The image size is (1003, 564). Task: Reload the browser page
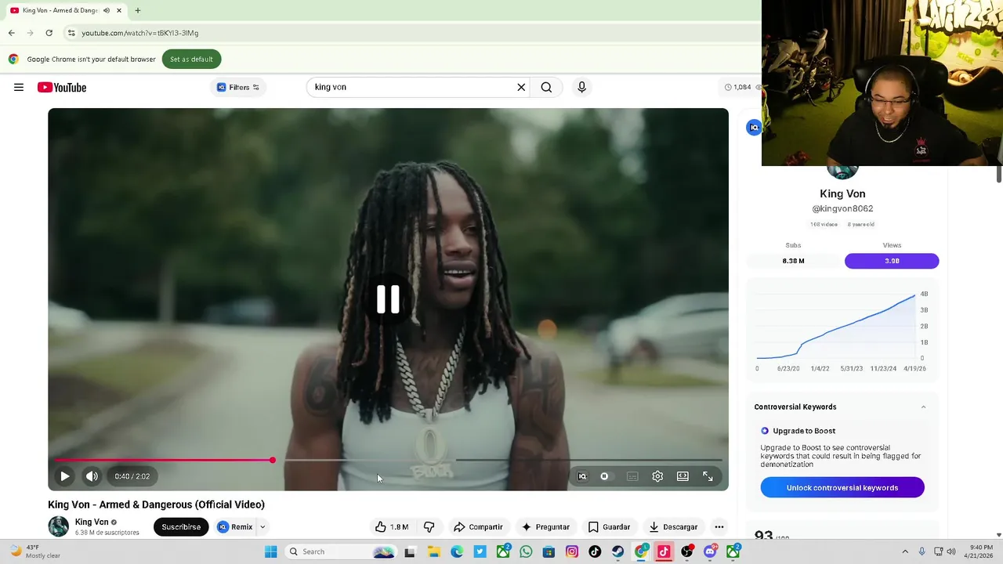click(x=49, y=33)
